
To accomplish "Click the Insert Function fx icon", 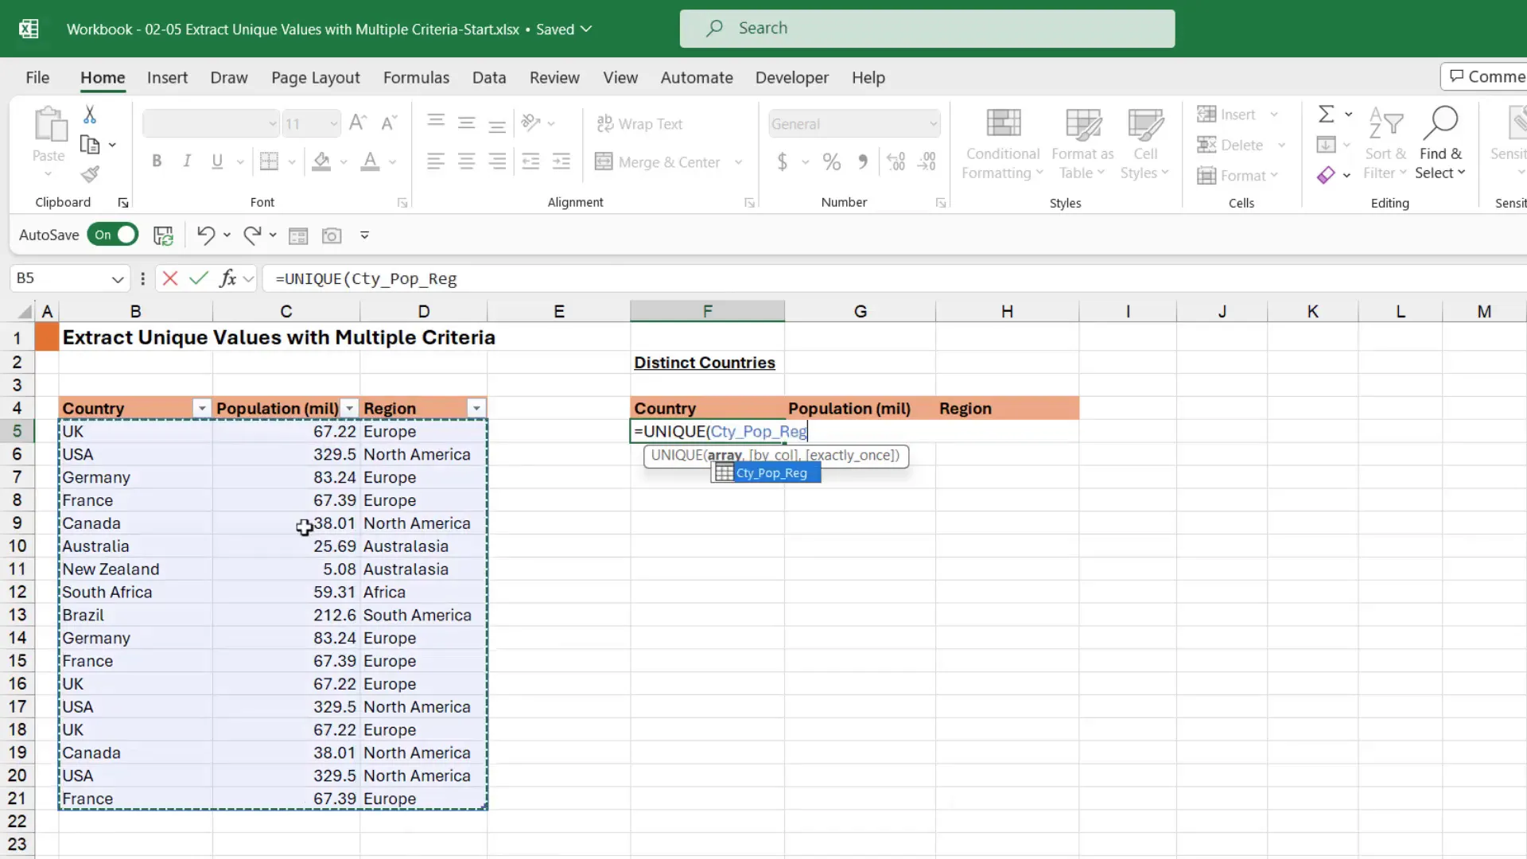I will (228, 278).
